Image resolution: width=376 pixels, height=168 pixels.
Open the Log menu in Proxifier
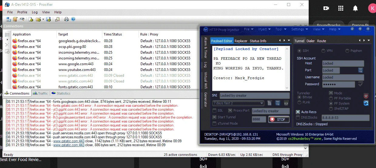coord(35,12)
